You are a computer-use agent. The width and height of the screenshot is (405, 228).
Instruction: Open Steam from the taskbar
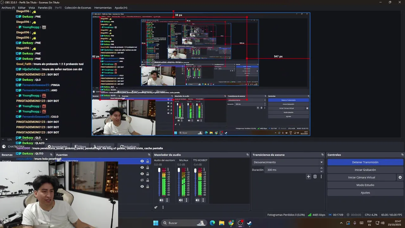pyautogui.click(x=249, y=223)
